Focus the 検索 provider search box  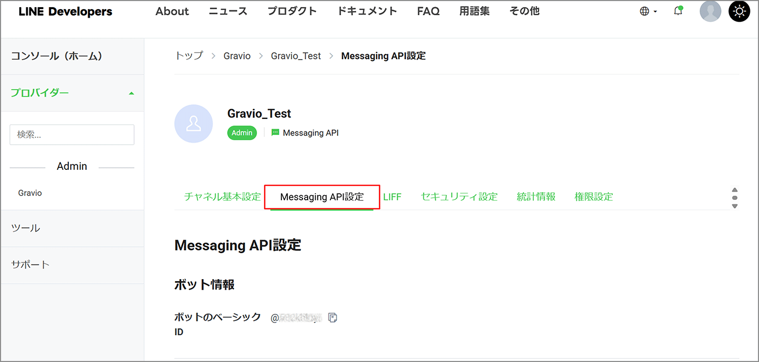point(72,134)
